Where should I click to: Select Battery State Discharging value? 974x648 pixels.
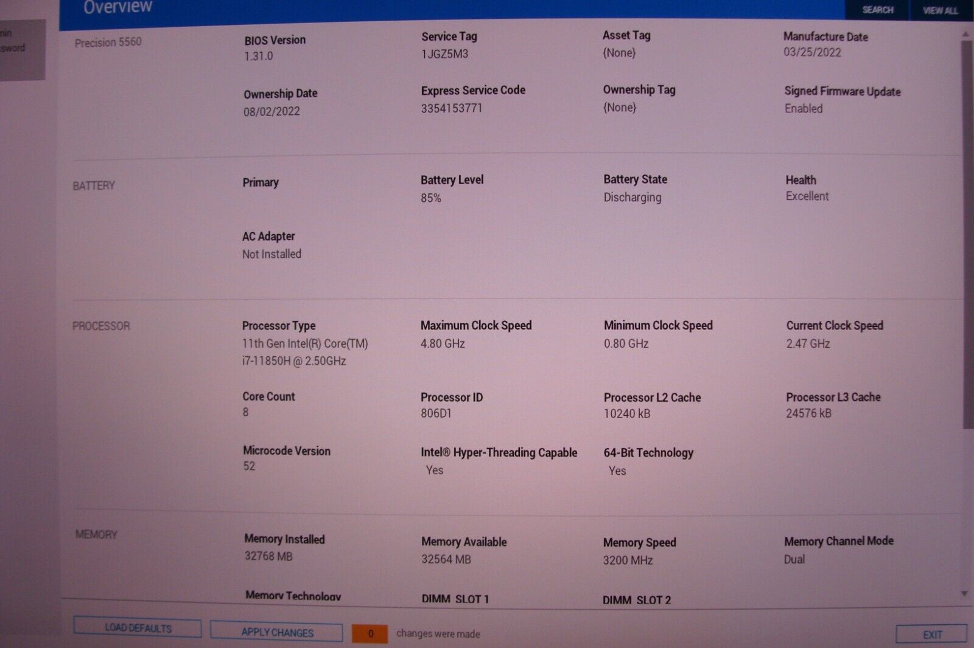[632, 198]
